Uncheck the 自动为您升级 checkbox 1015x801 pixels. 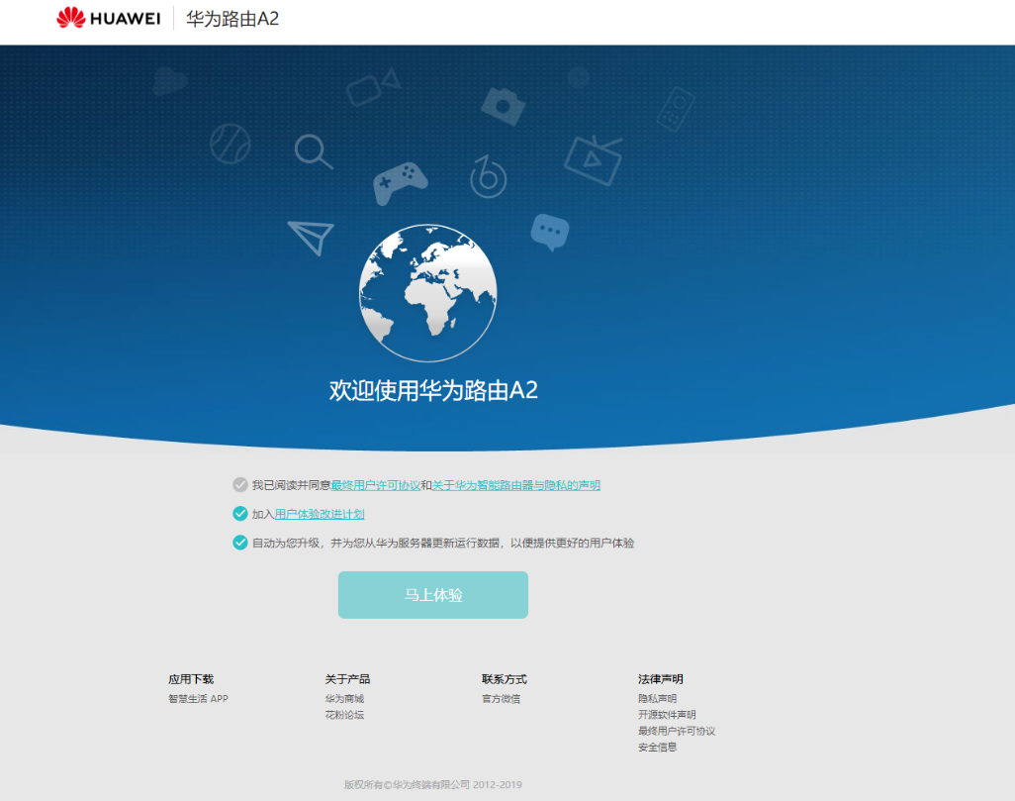[240, 543]
